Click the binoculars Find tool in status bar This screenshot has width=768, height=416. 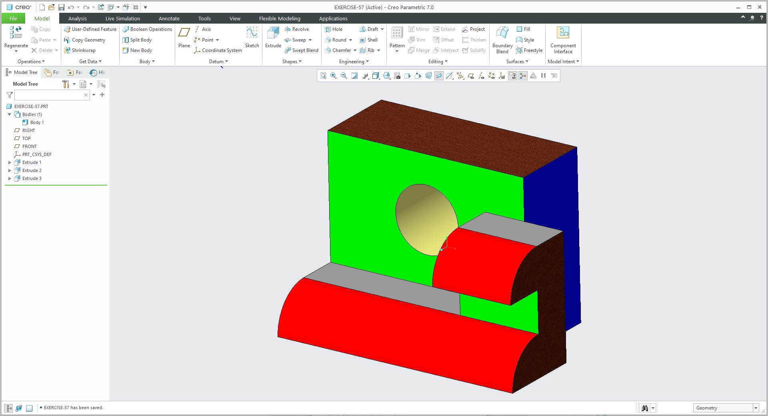644,408
